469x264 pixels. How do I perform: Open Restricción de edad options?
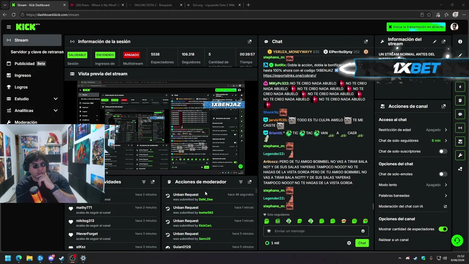click(x=413, y=130)
